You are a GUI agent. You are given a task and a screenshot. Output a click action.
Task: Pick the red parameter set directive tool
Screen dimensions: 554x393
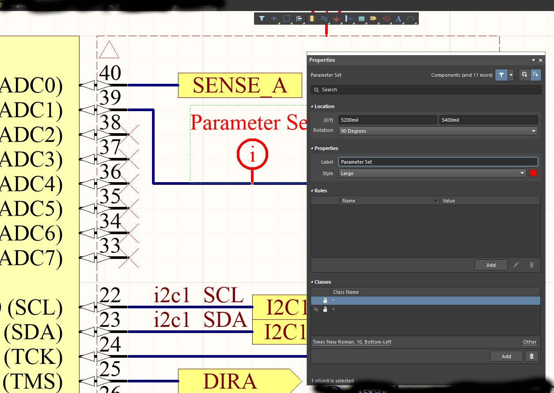pyautogui.click(x=386, y=19)
